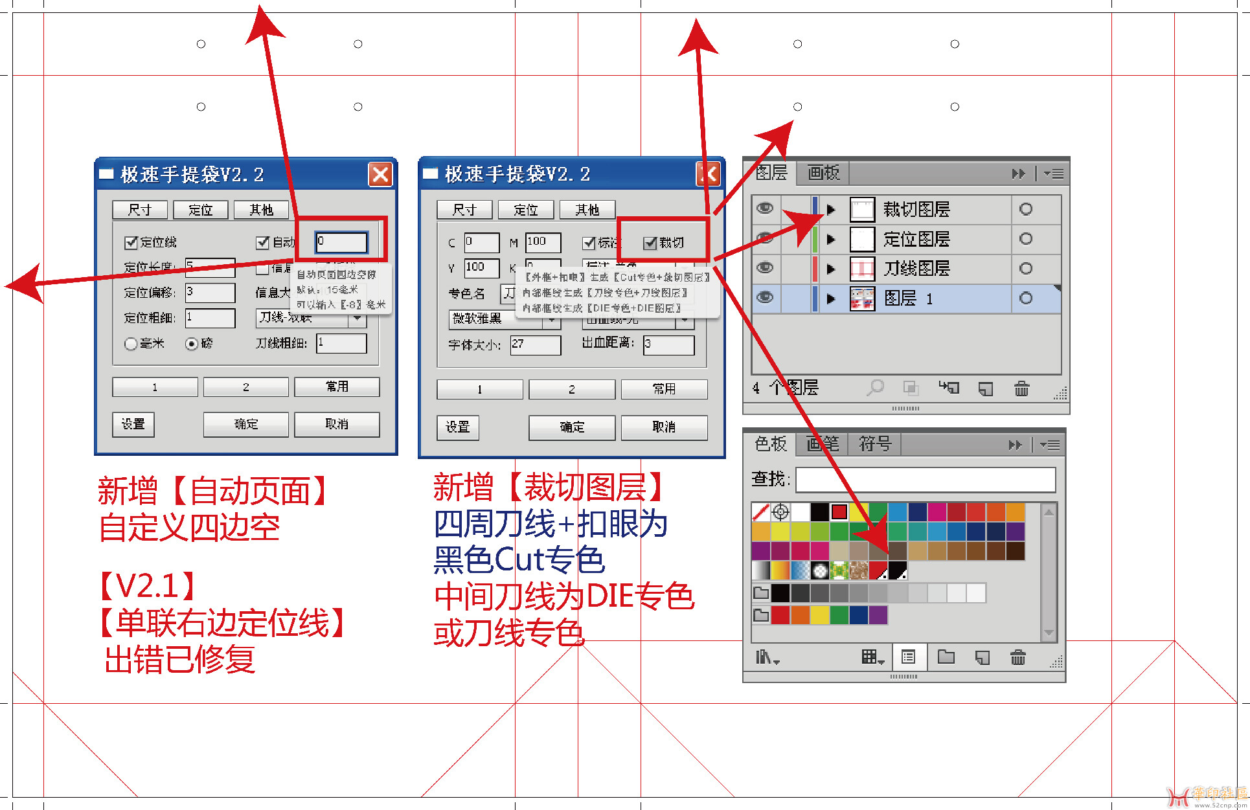This screenshot has width=1250, height=810.
Task: Select the Registration crosshair swatch
Action: (781, 512)
